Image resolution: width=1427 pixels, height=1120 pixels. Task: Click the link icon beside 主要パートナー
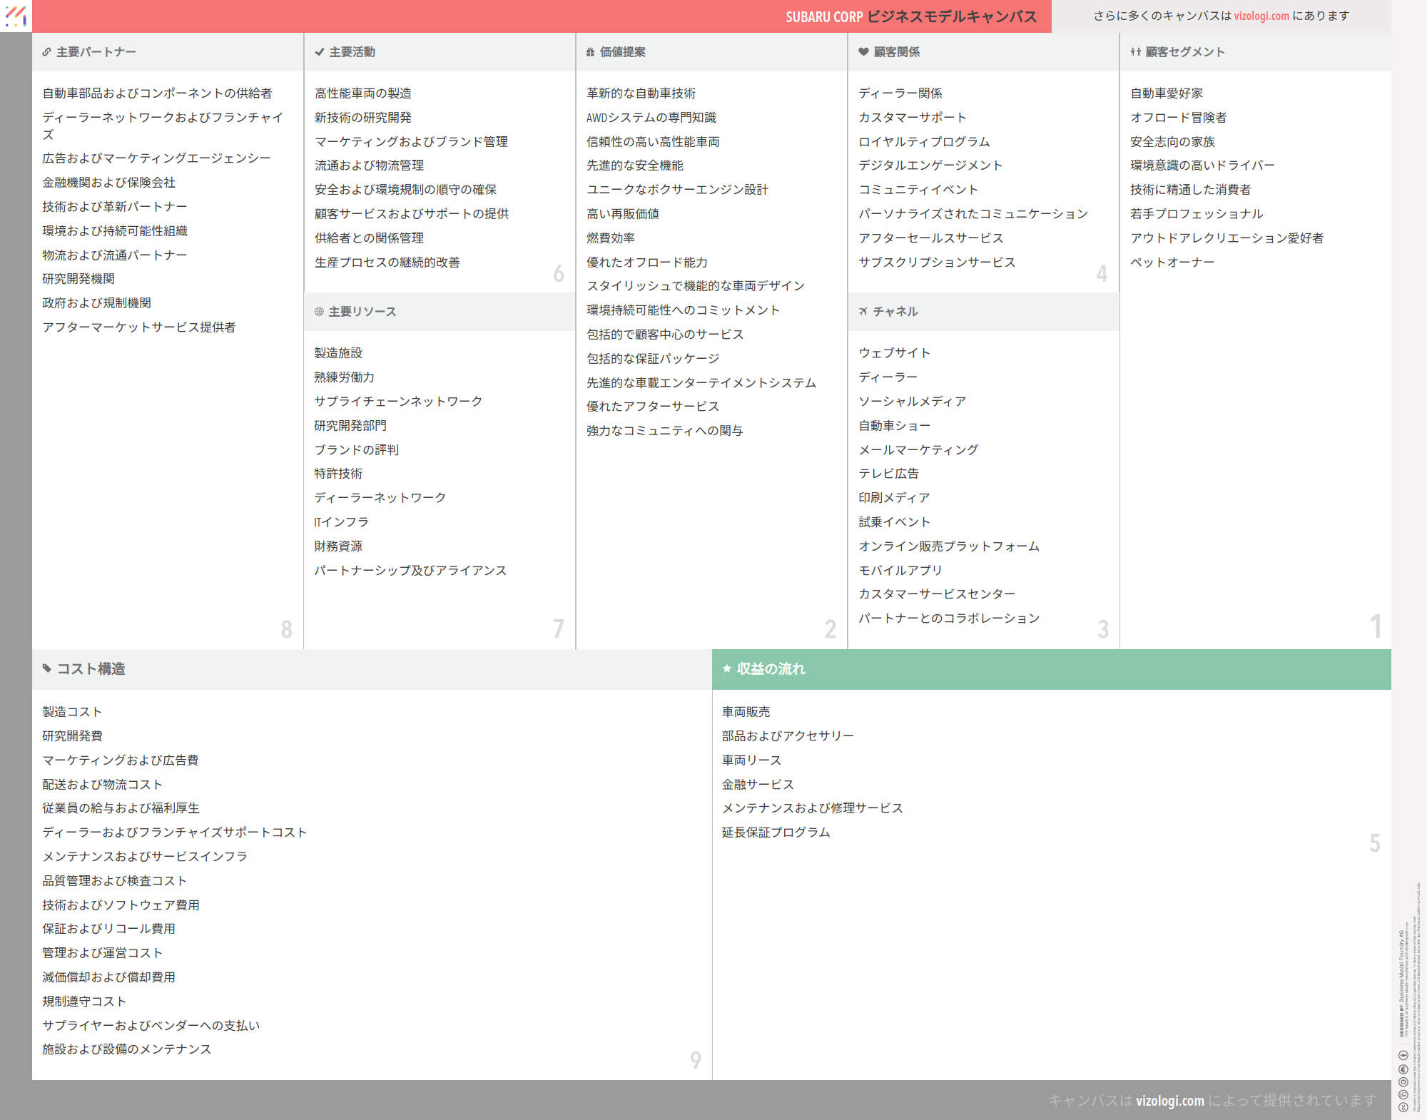tap(46, 52)
